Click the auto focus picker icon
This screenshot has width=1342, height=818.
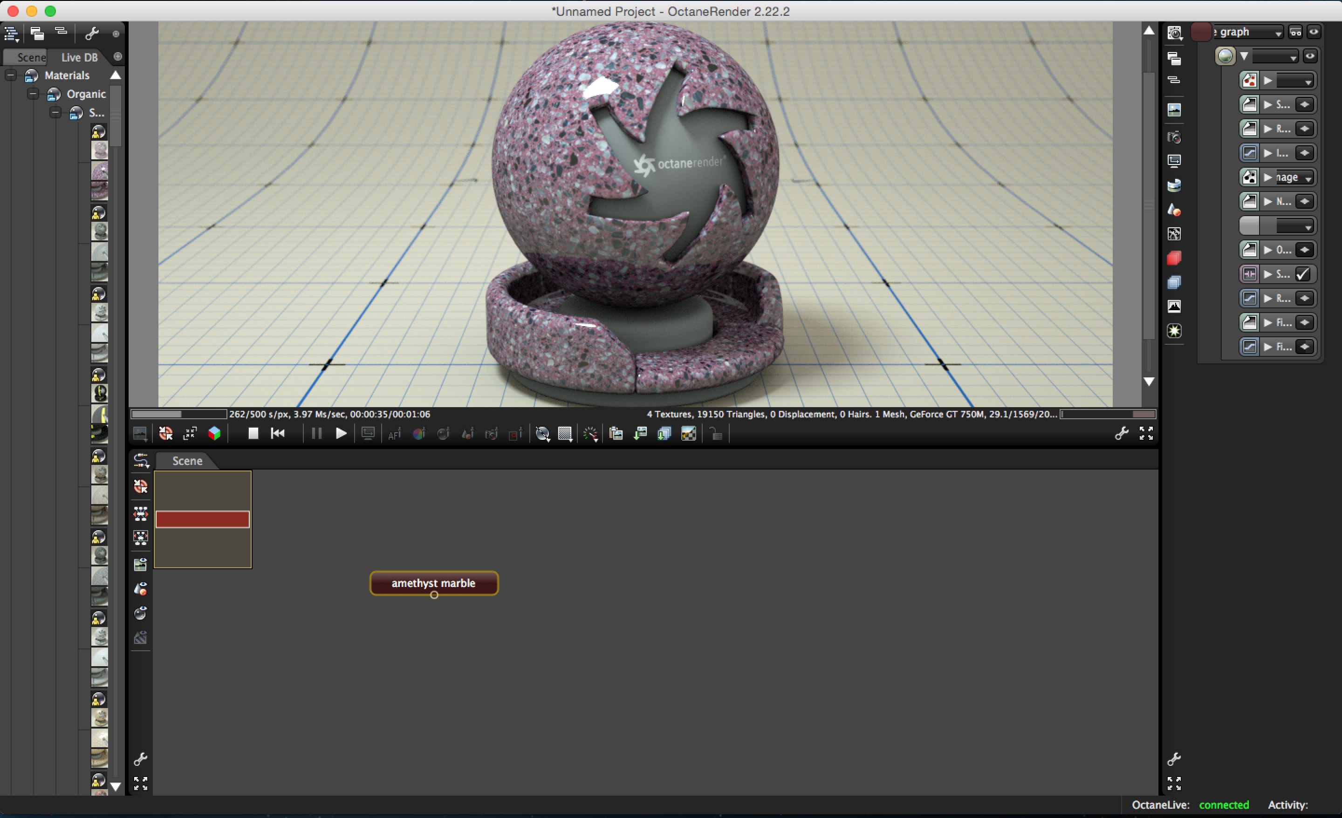coord(394,434)
